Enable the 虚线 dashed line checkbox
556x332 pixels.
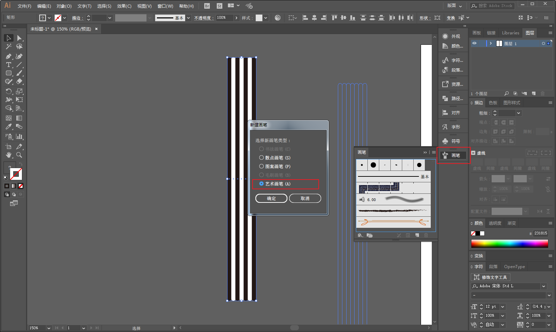pos(473,153)
